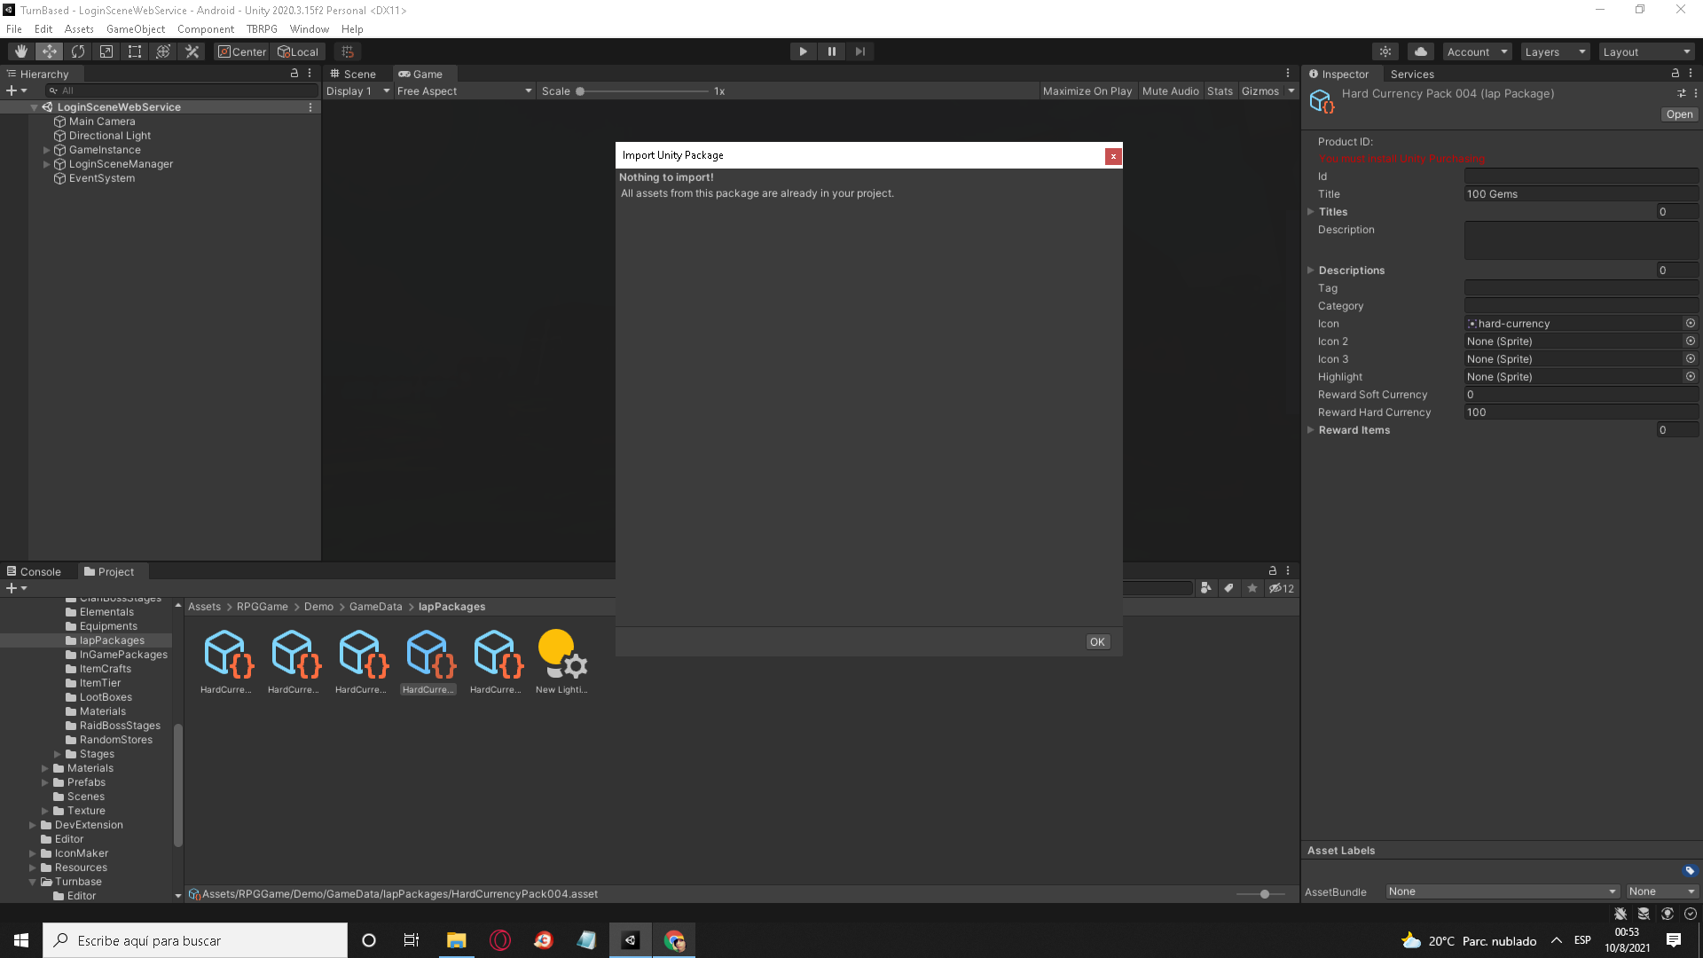The image size is (1703, 958).
Task: Select the Scale tool
Action: [x=106, y=51]
